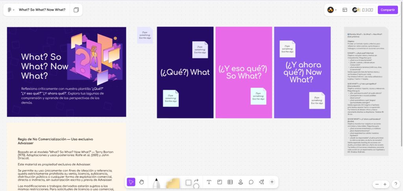Add a table from the toolbar

(230, 182)
